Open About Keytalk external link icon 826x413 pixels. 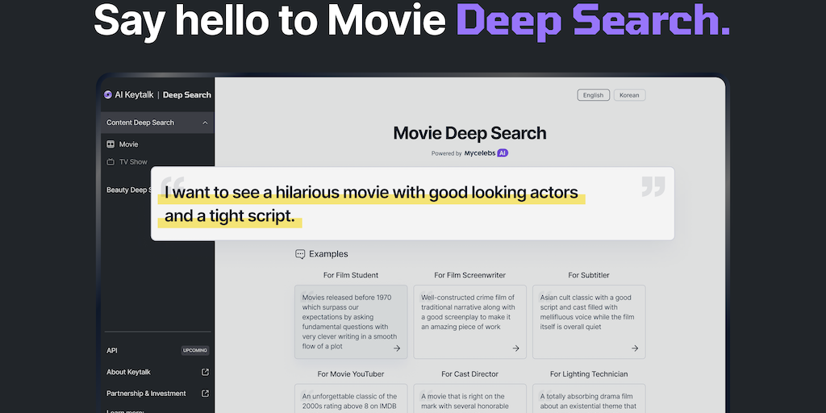pos(205,372)
